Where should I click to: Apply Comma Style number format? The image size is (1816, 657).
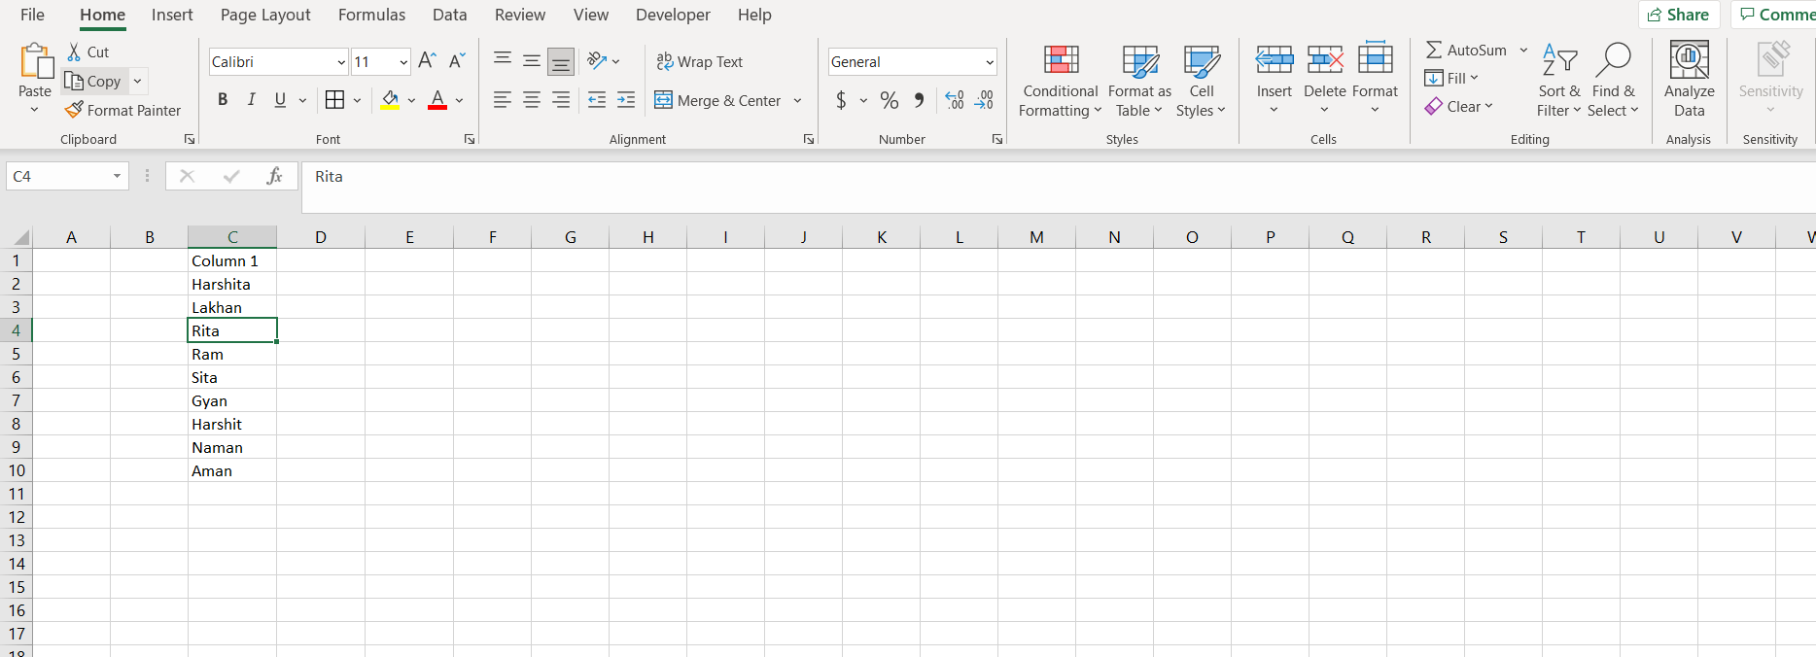[x=920, y=100]
